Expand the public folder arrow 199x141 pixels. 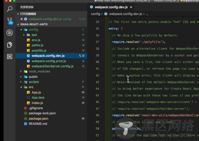tap(21, 77)
